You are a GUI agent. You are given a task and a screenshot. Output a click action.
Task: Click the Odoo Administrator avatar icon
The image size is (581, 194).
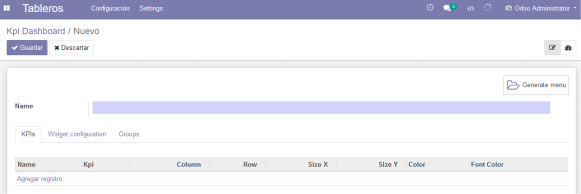[x=509, y=8]
